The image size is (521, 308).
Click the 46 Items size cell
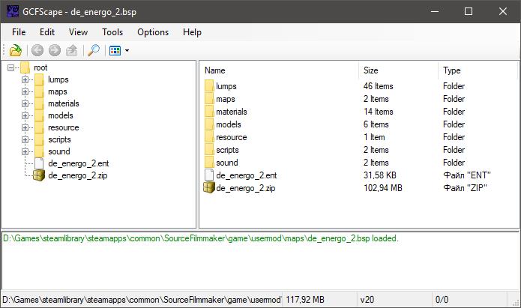click(378, 86)
